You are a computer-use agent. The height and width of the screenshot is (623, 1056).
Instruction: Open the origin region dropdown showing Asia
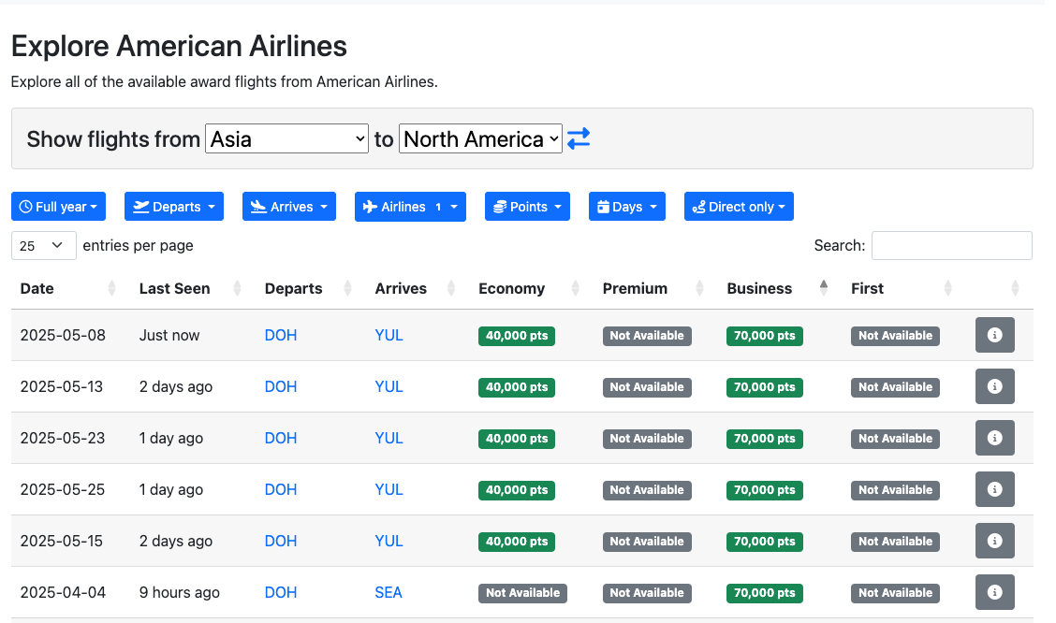286,139
